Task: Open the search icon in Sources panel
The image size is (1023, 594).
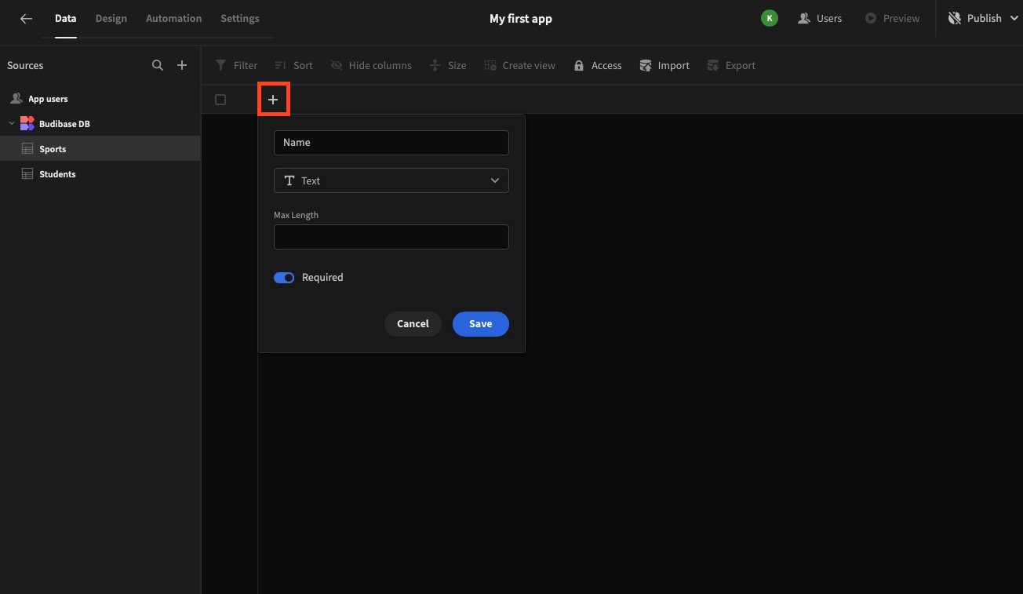Action: [158, 65]
